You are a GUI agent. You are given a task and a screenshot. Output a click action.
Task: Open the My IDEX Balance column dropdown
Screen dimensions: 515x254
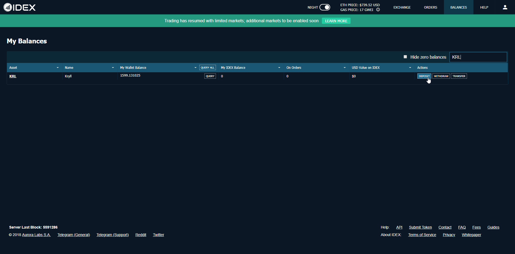[x=279, y=68]
